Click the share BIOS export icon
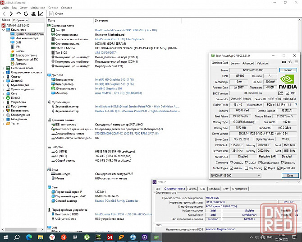The width and height of the screenshot is (302, 242). tap(281, 93)
